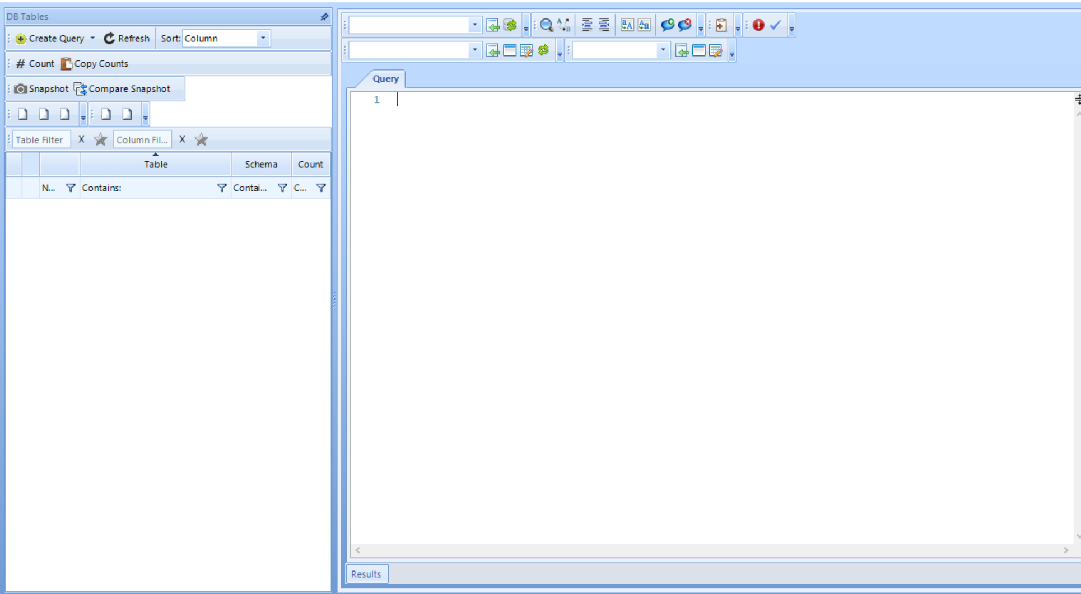The height and width of the screenshot is (594, 1081).
Task: Click the editor's horizontal scrollbar left arrow
Action: [358, 550]
